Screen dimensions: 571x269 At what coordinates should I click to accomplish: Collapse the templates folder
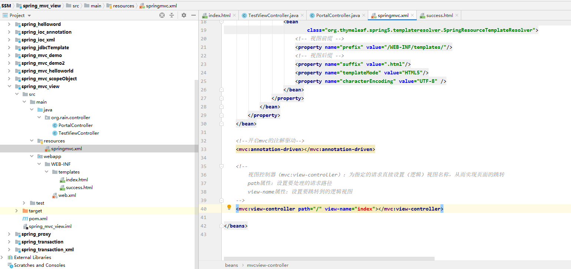(46, 172)
